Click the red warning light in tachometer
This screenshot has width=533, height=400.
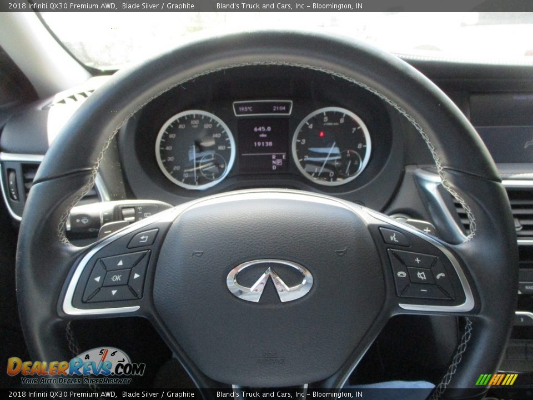(321, 134)
